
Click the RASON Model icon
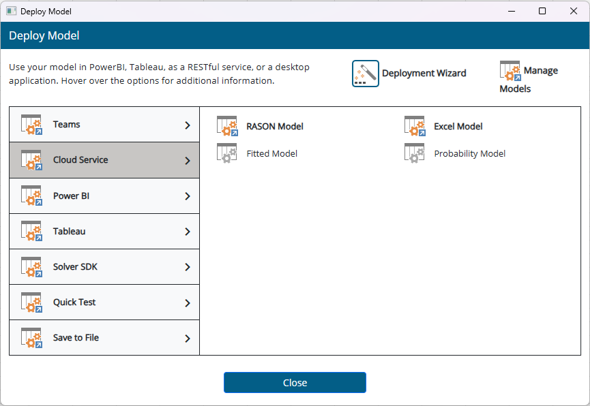point(226,126)
